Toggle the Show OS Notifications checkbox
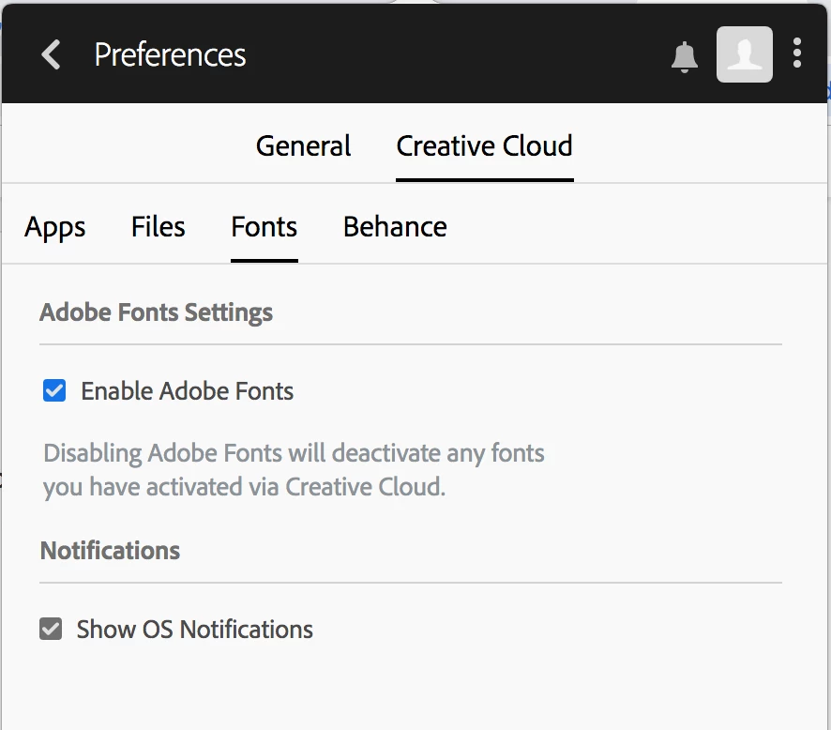831x730 pixels. tap(51, 629)
